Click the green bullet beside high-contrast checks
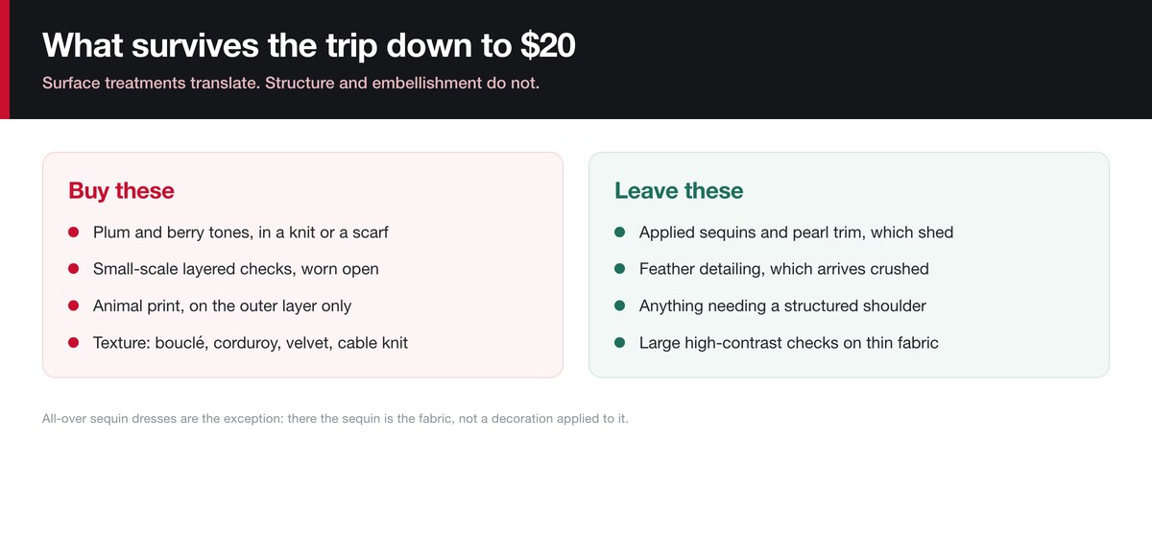Image resolution: width=1152 pixels, height=538 pixels. coord(619,342)
